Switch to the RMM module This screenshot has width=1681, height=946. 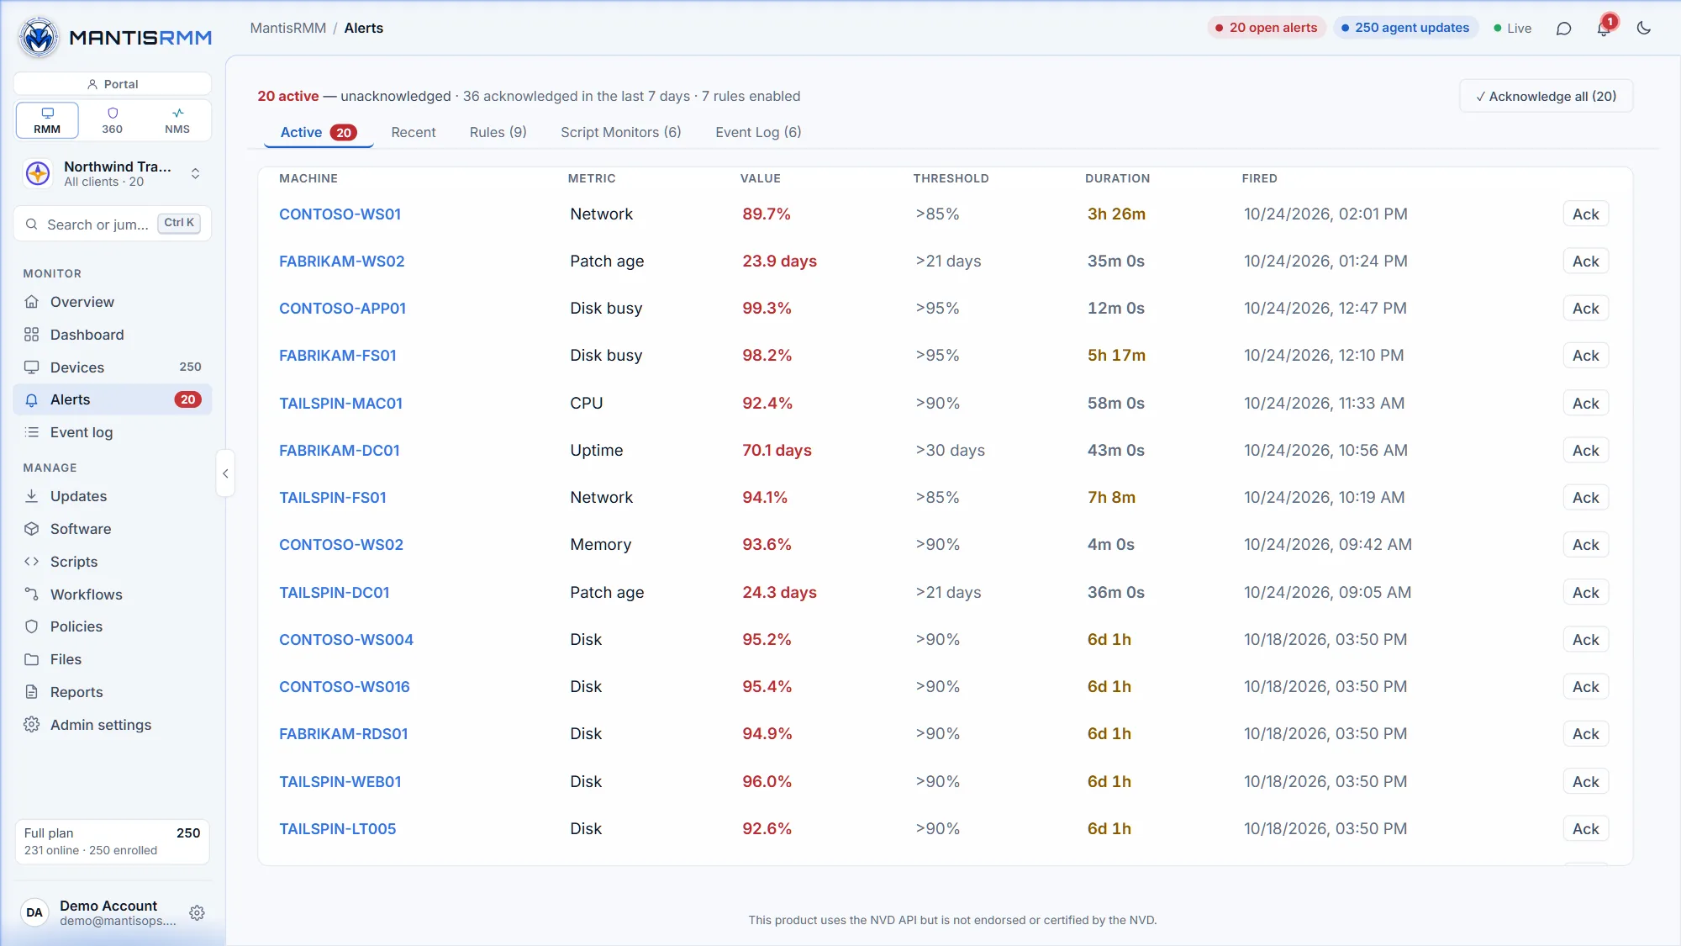click(x=47, y=120)
